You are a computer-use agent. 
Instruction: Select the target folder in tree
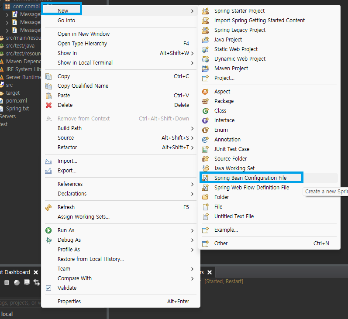[13, 93]
